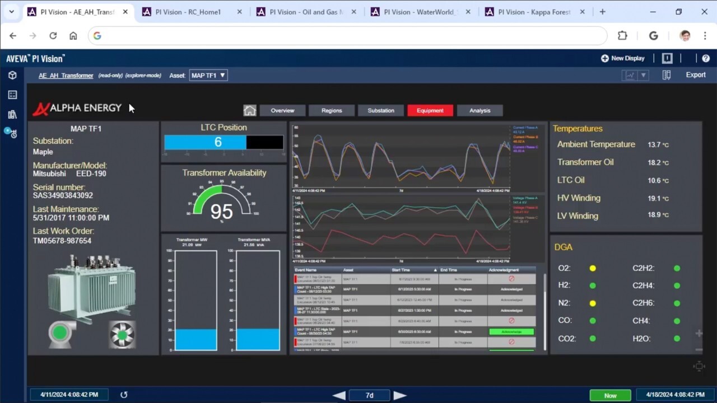Open PI Vision help via the question mark icon

[706, 58]
